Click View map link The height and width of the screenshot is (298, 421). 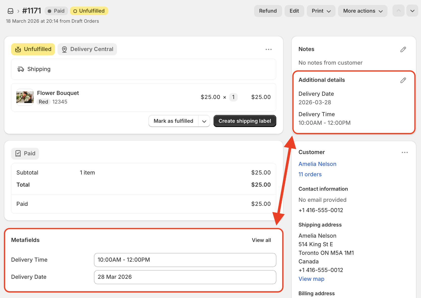tap(311, 279)
